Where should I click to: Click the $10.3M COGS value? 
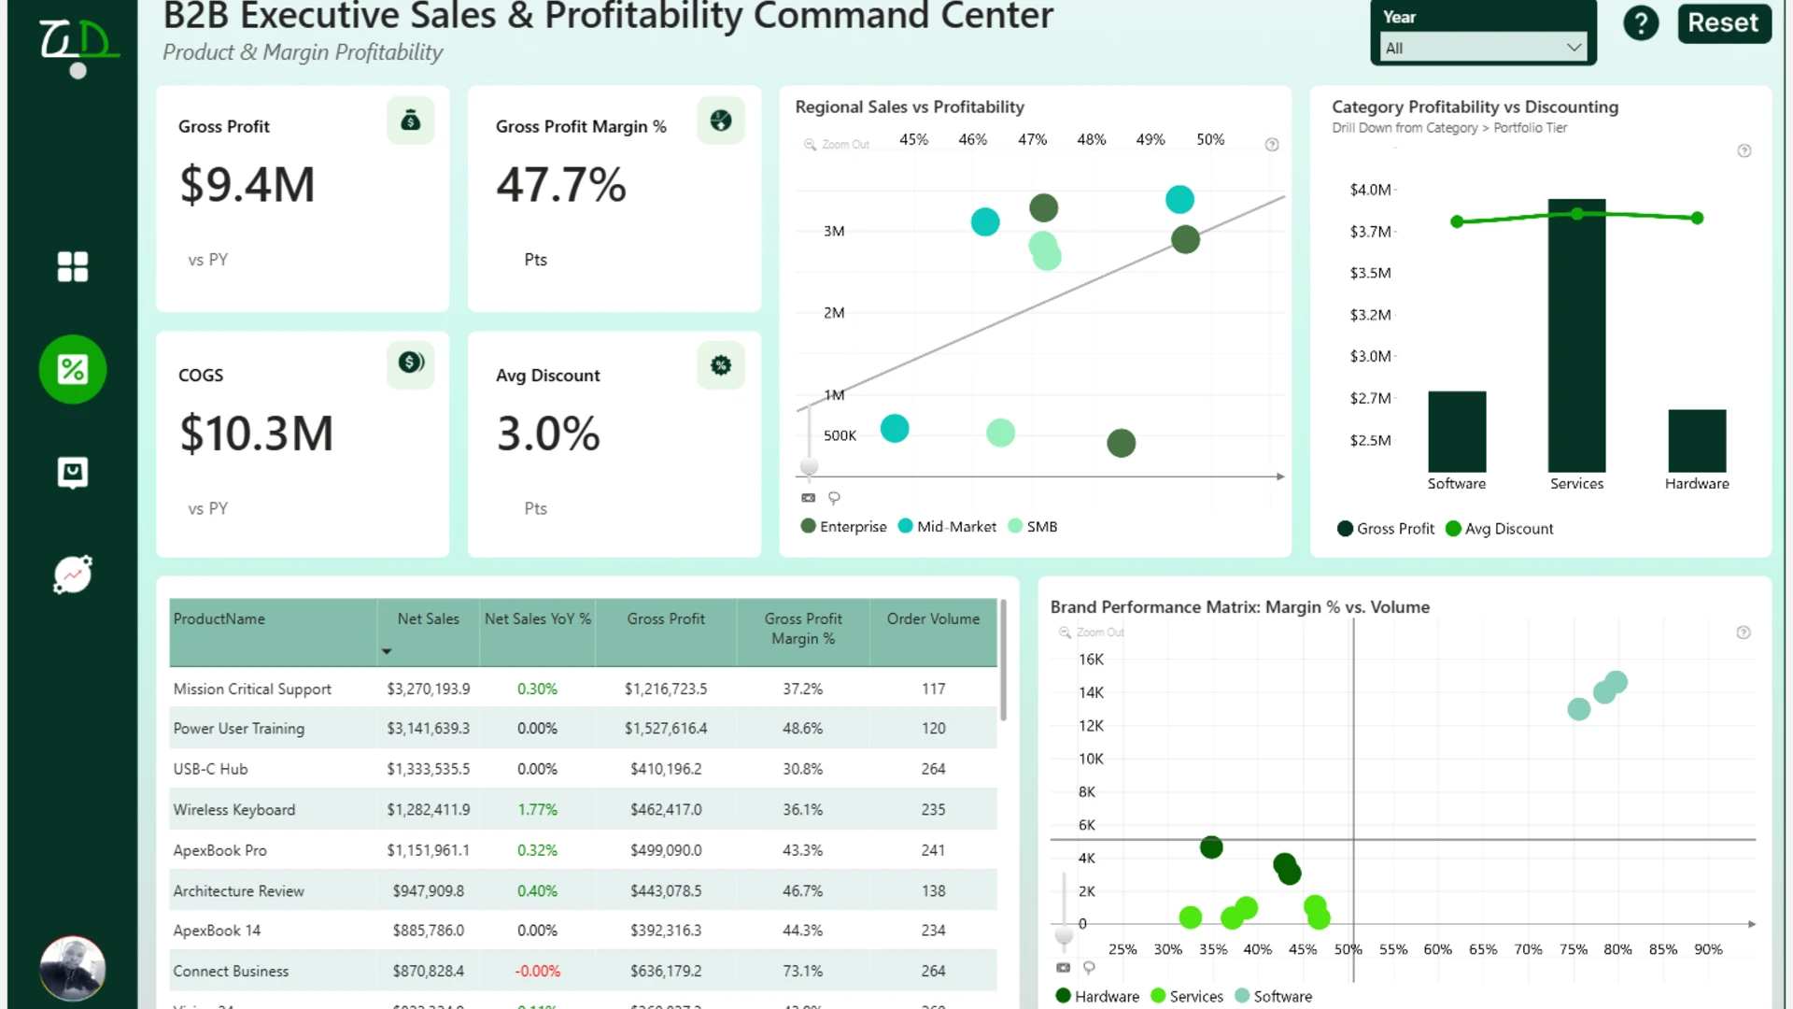(257, 433)
